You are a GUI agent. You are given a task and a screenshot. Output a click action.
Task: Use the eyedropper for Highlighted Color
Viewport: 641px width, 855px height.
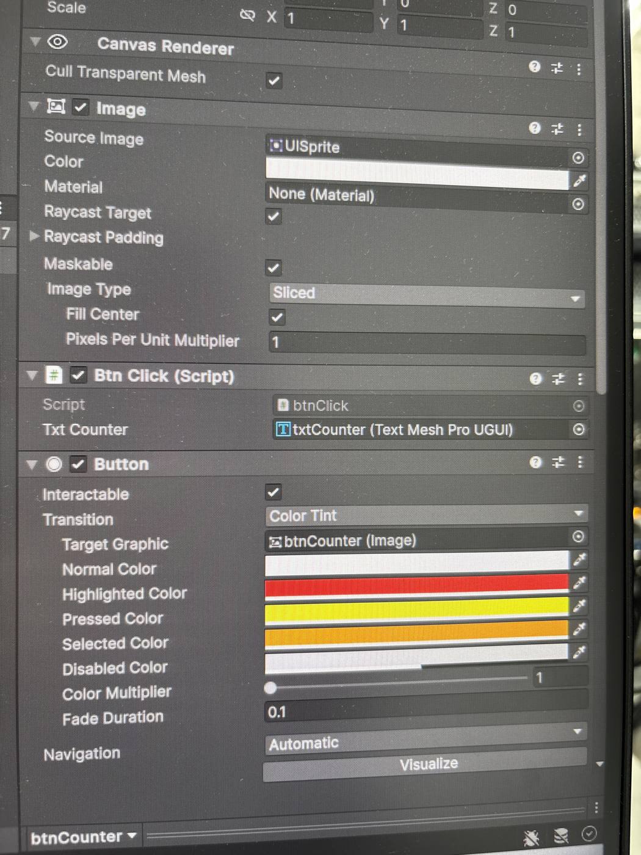pos(579,582)
